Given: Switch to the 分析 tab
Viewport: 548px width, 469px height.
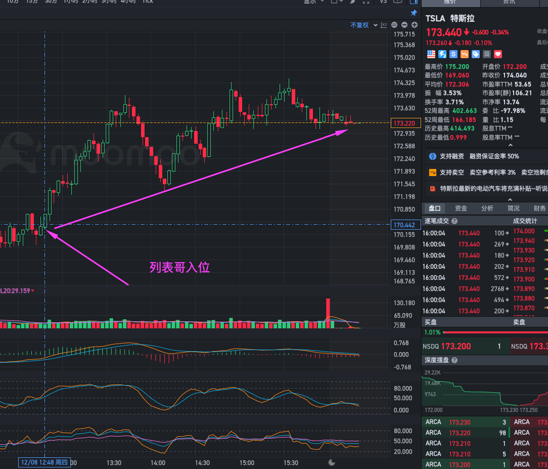Looking at the screenshot, I should [x=487, y=208].
